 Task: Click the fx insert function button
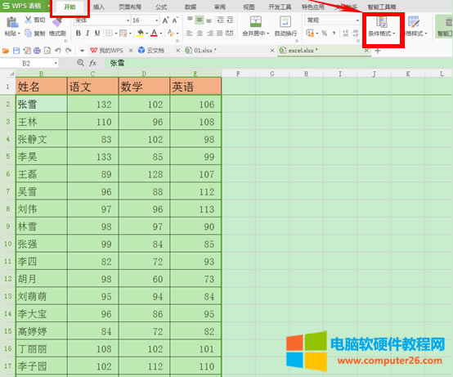point(92,63)
